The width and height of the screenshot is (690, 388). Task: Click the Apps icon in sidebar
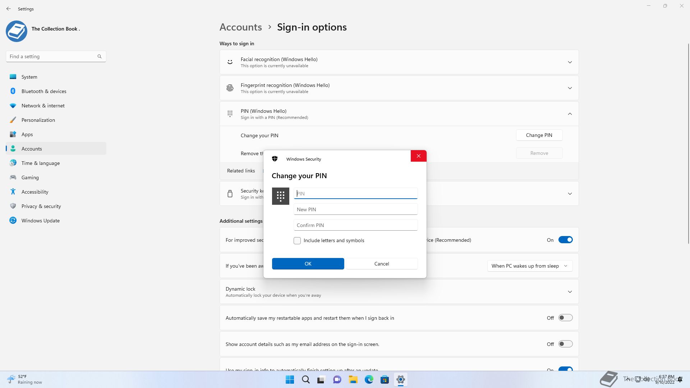[13, 134]
